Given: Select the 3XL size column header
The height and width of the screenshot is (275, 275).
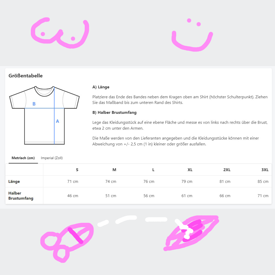Looking at the screenshot, I should point(265,170).
